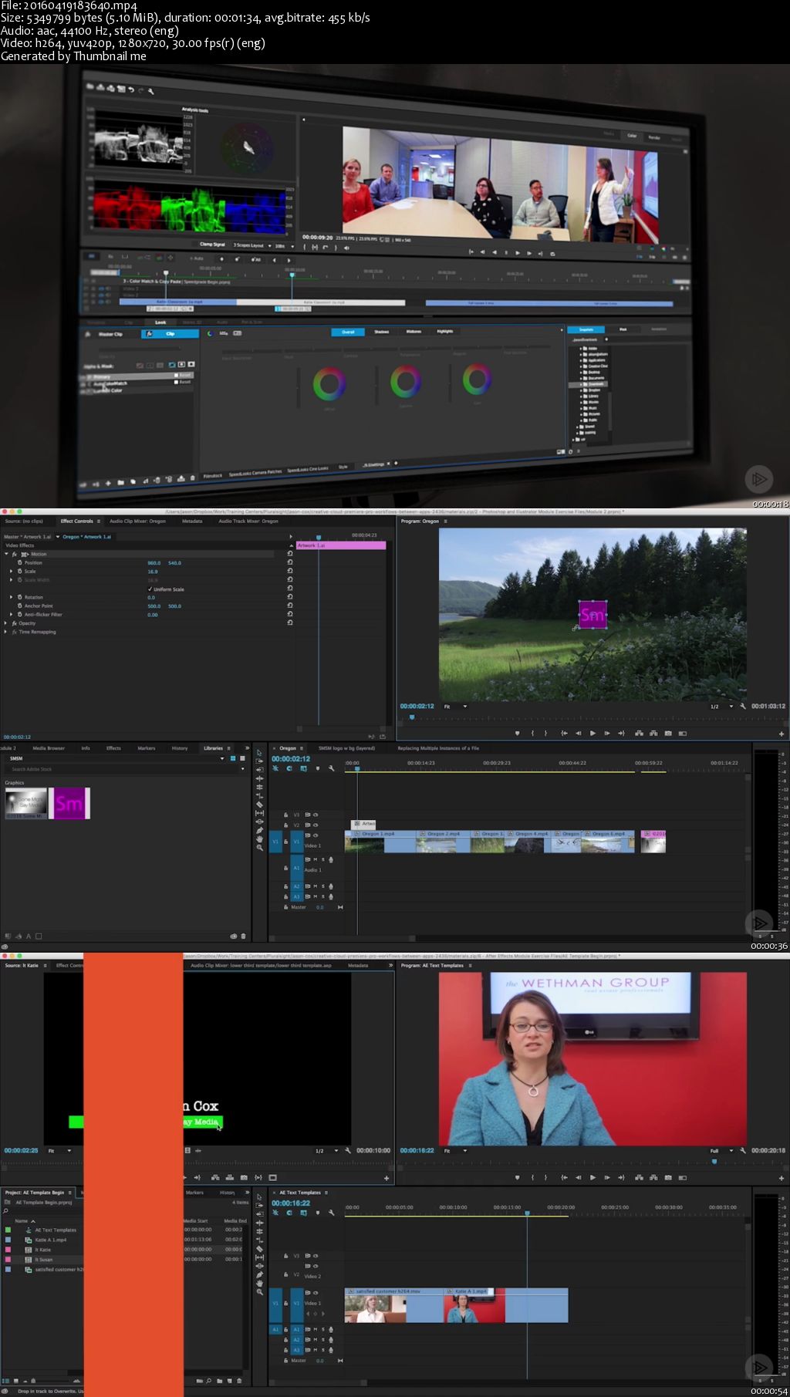Add a marker in the Oregon timeline header
The width and height of the screenshot is (790, 1397).
click(x=317, y=768)
